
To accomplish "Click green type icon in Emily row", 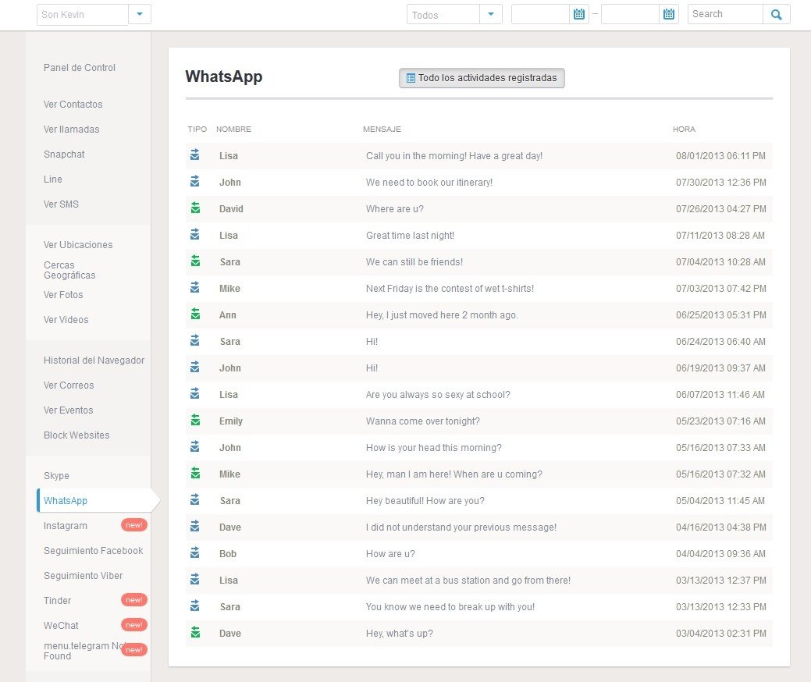I will point(195,420).
